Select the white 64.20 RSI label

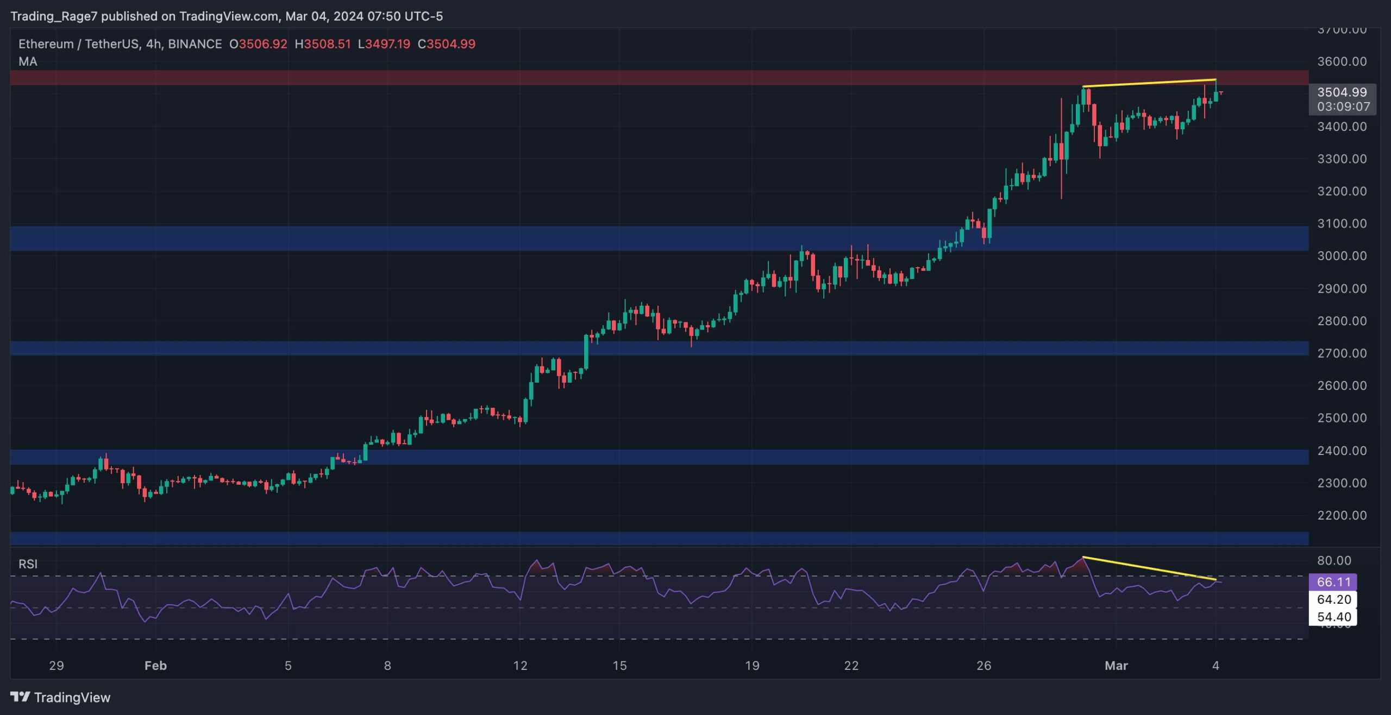[1333, 599]
